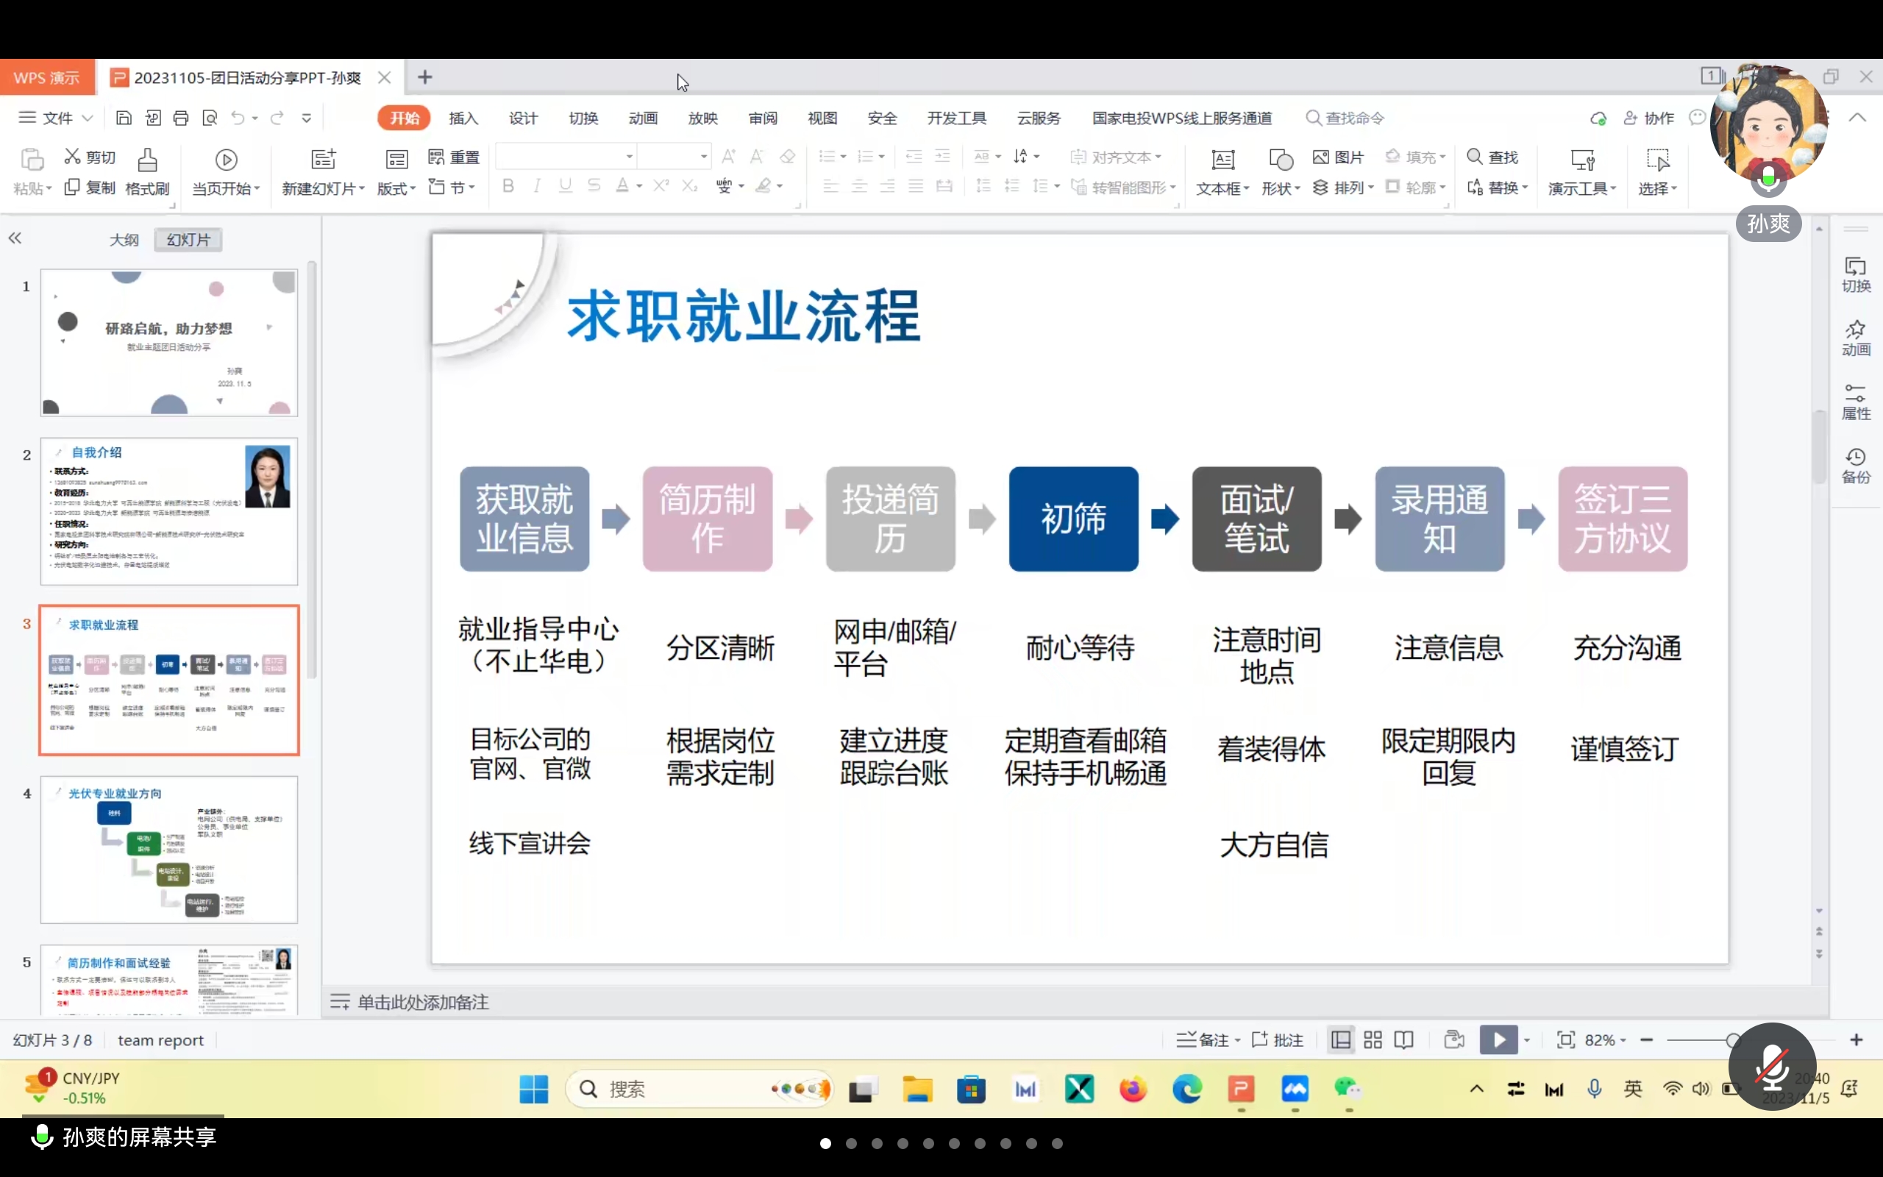This screenshot has height=1177, width=1883.
Task: Open the 82% zoom level dropdown
Action: (1605, 1040)
